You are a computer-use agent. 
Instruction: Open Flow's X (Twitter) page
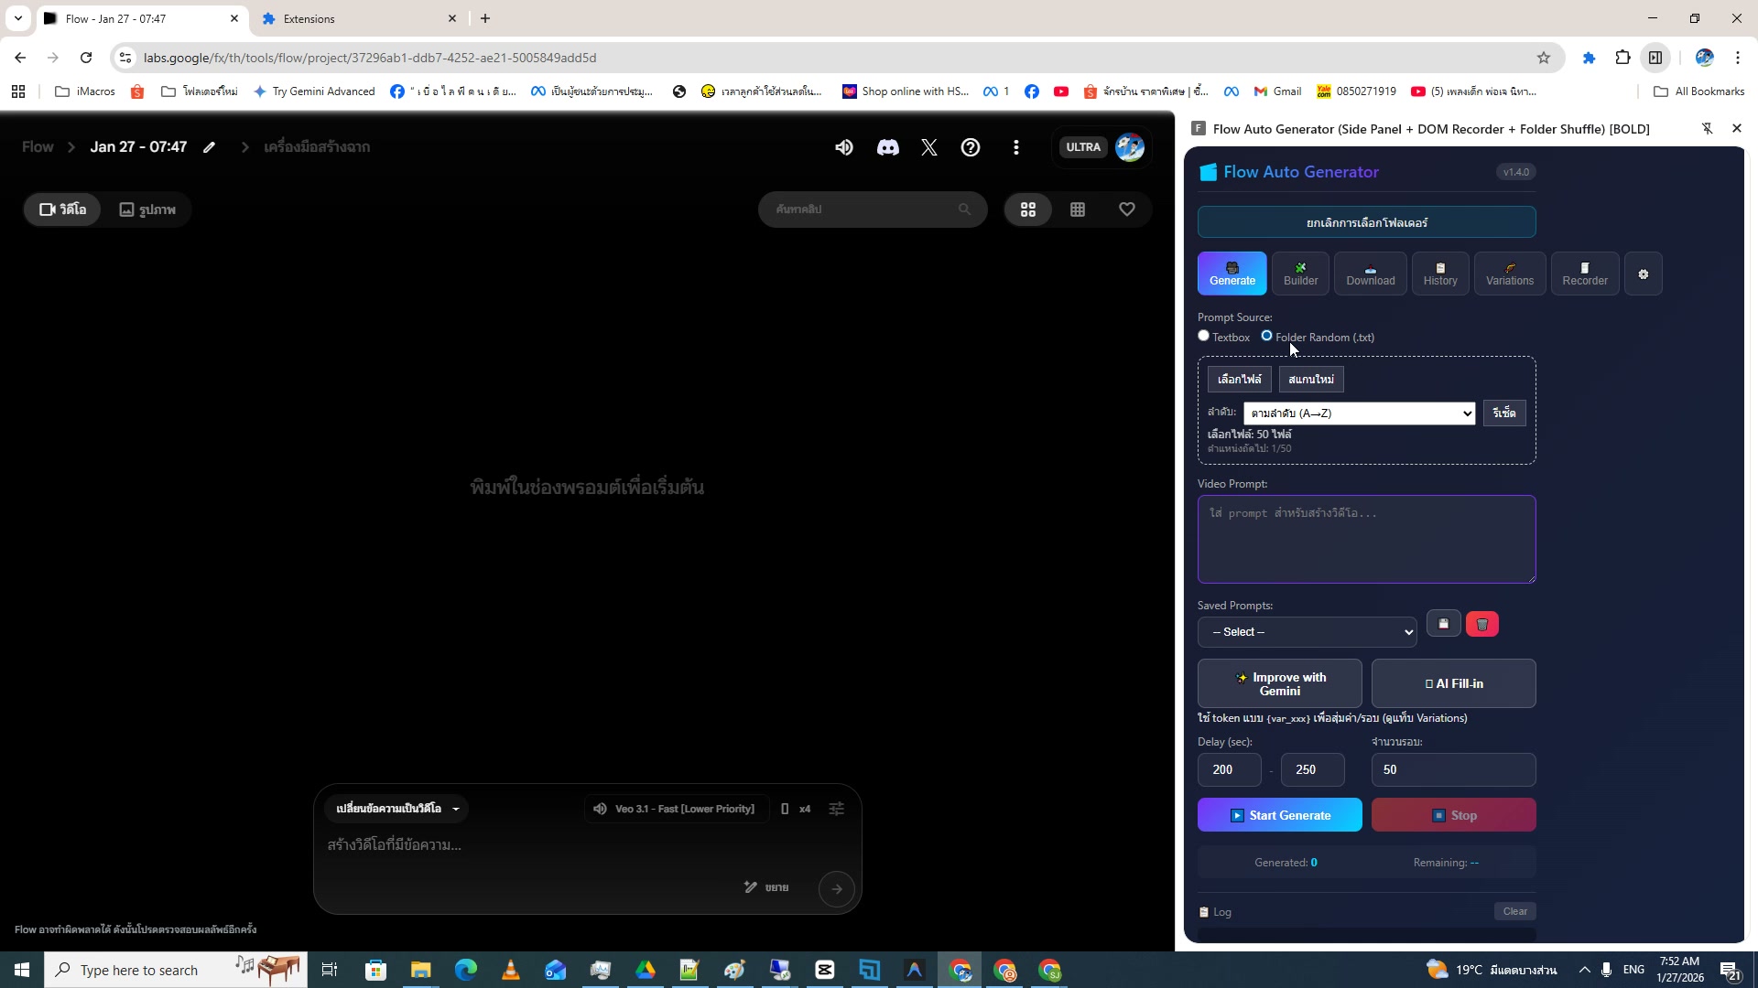929,147
